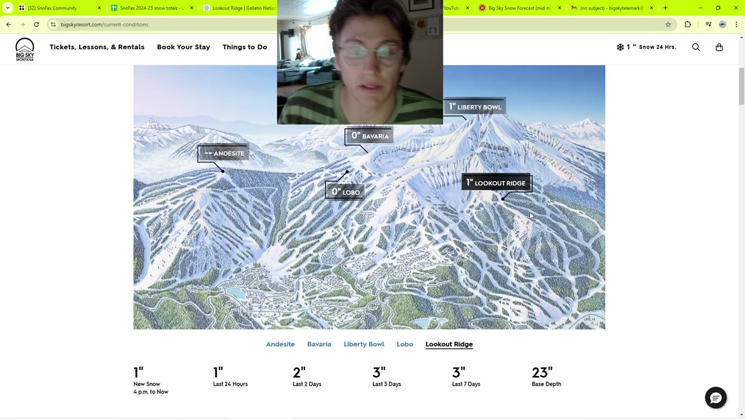Click the Bavaria map label
Viewport: 745px width, 419px height.
point(369,136)
